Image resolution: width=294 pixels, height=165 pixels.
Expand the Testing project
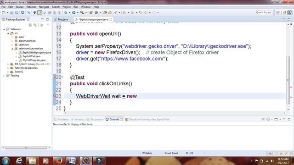pos(4,76)
